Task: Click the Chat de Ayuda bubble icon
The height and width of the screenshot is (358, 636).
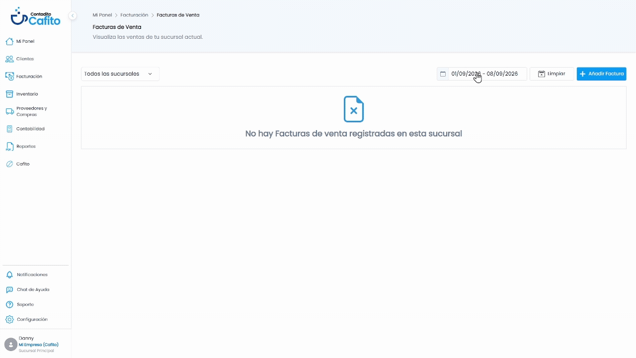Action: coord(9,289)
